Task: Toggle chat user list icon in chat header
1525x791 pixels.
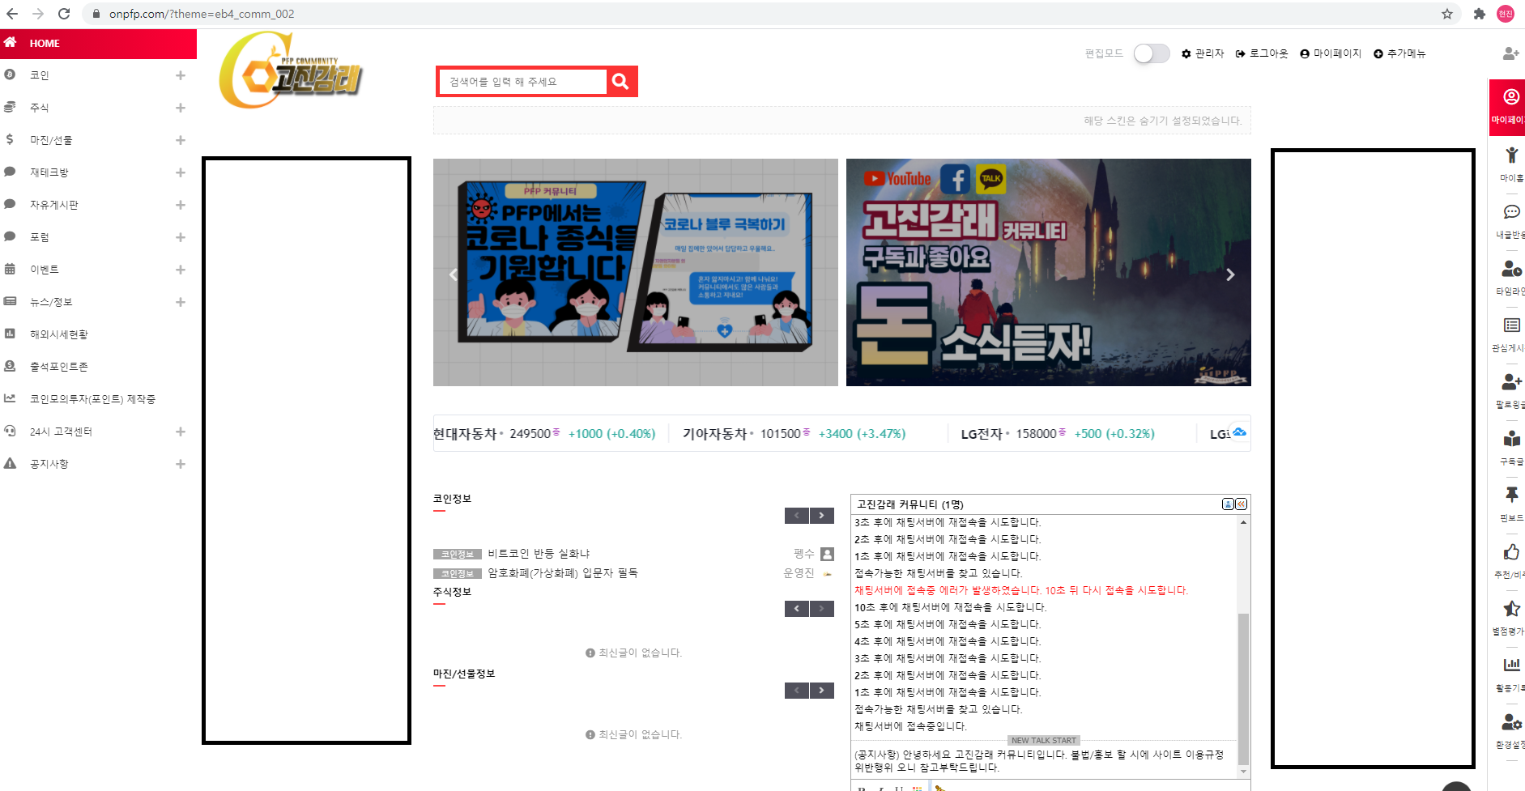Action: click(1228, 504)
